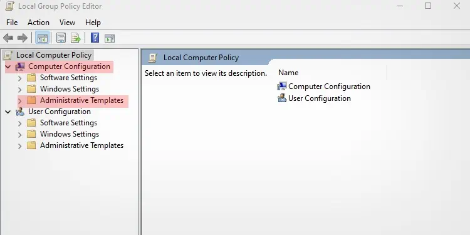Click User Configuration's Software Settings folder icon
Viewport: 470px width, 235px height.
coord(31,123)
